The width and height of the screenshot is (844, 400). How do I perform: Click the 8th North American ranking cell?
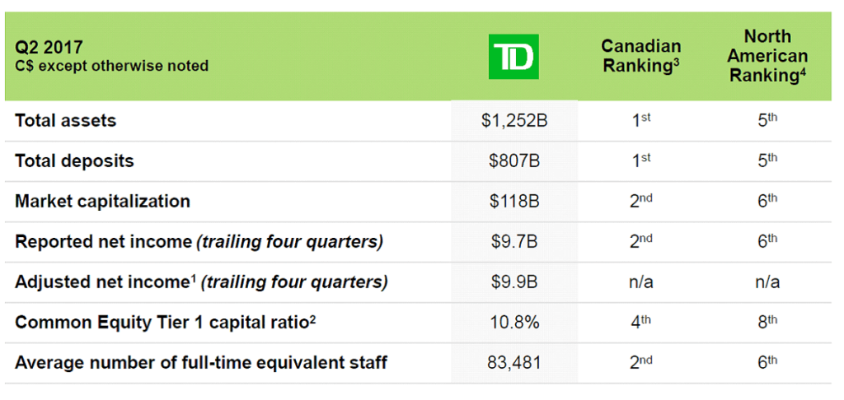(x=767, y=323)
